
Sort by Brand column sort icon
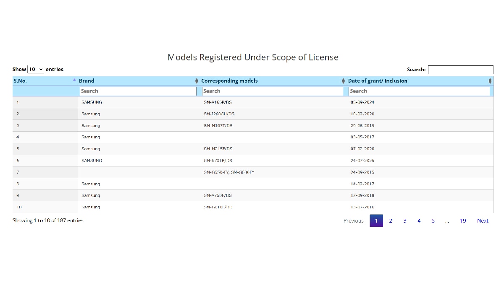pyautogui.click(x=197, y=81)
